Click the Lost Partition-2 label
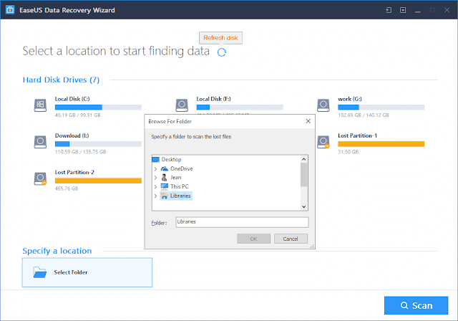 74,172
